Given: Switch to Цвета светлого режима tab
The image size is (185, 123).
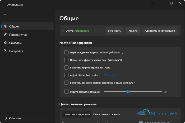Looking at the screenshot, I should tap(77, 114).
